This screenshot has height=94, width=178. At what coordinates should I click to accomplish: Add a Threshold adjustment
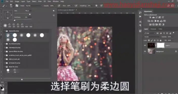click(x=157, y=24)
